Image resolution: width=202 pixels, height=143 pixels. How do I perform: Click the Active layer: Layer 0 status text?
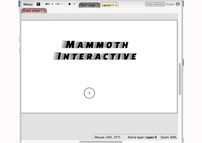click(x=142, y=137)
